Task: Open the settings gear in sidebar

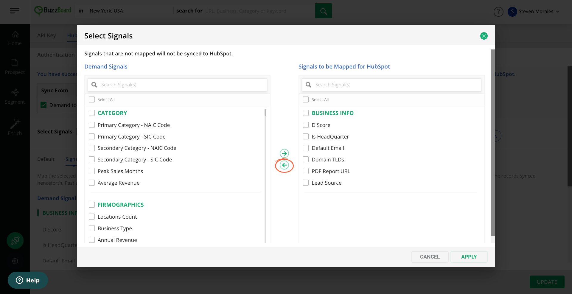Action: pyautogui.click(x=15, y=261)
